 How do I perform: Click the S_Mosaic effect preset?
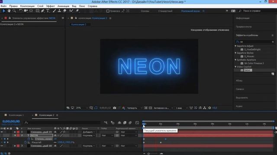249,56
